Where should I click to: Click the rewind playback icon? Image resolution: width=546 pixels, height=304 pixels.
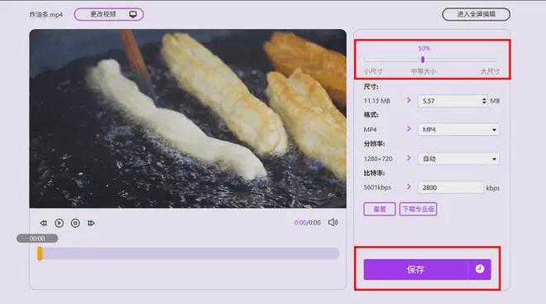pos(43,223)
